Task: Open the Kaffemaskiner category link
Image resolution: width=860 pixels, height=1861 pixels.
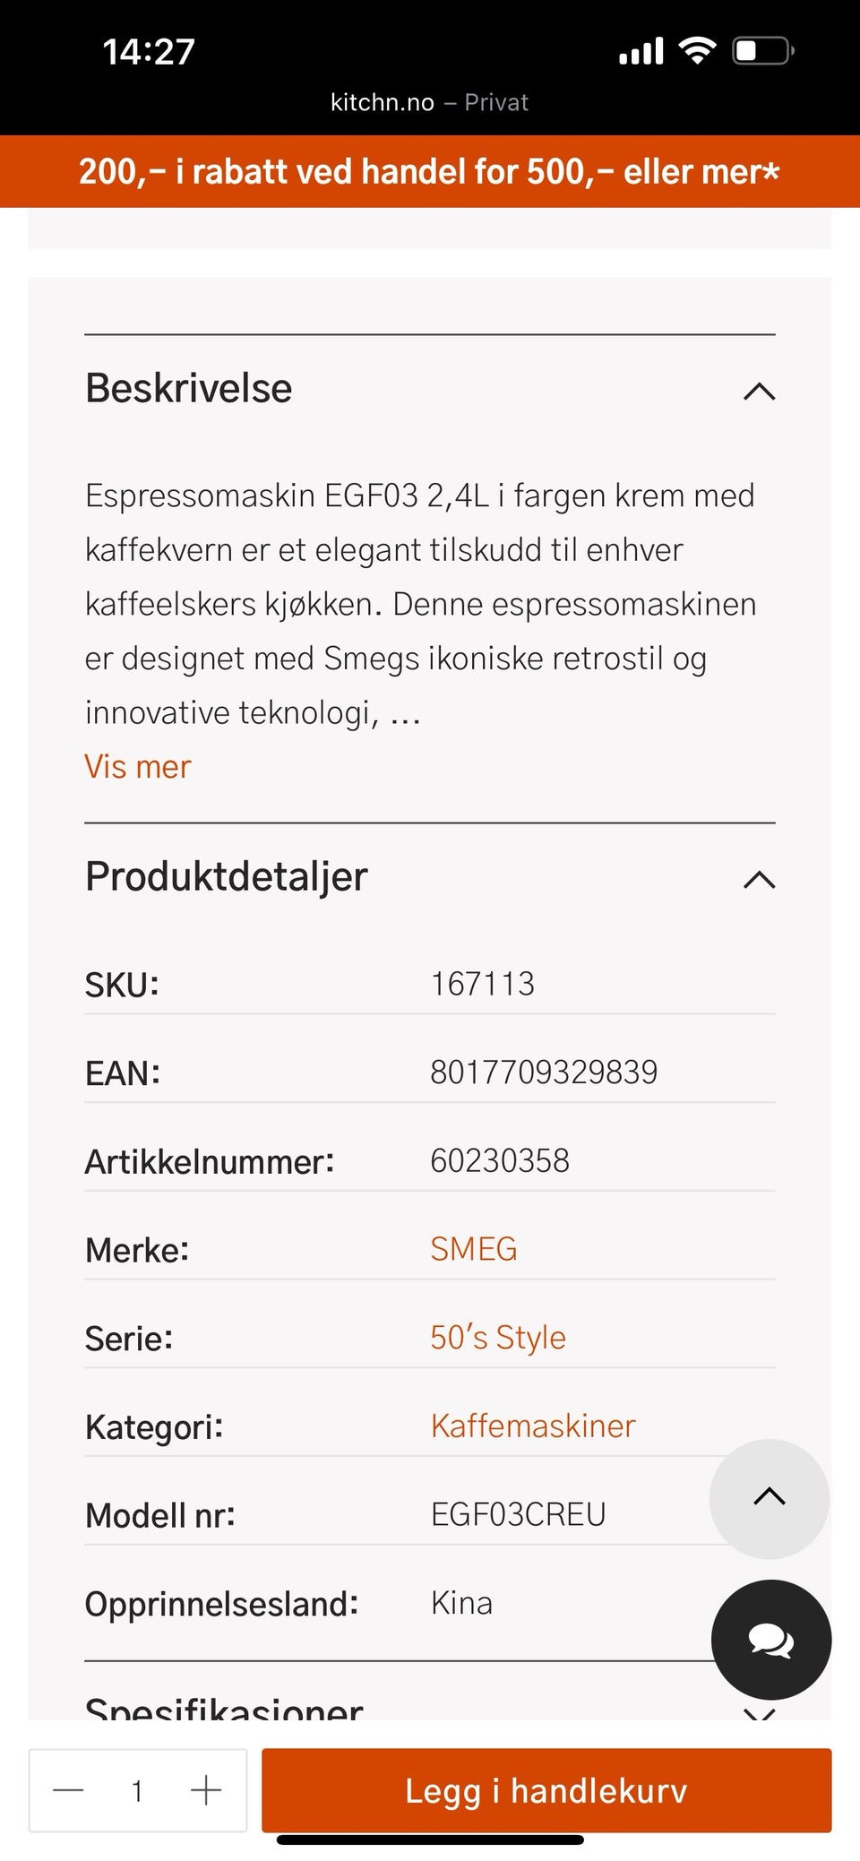Action: (x=532, y=1426)
